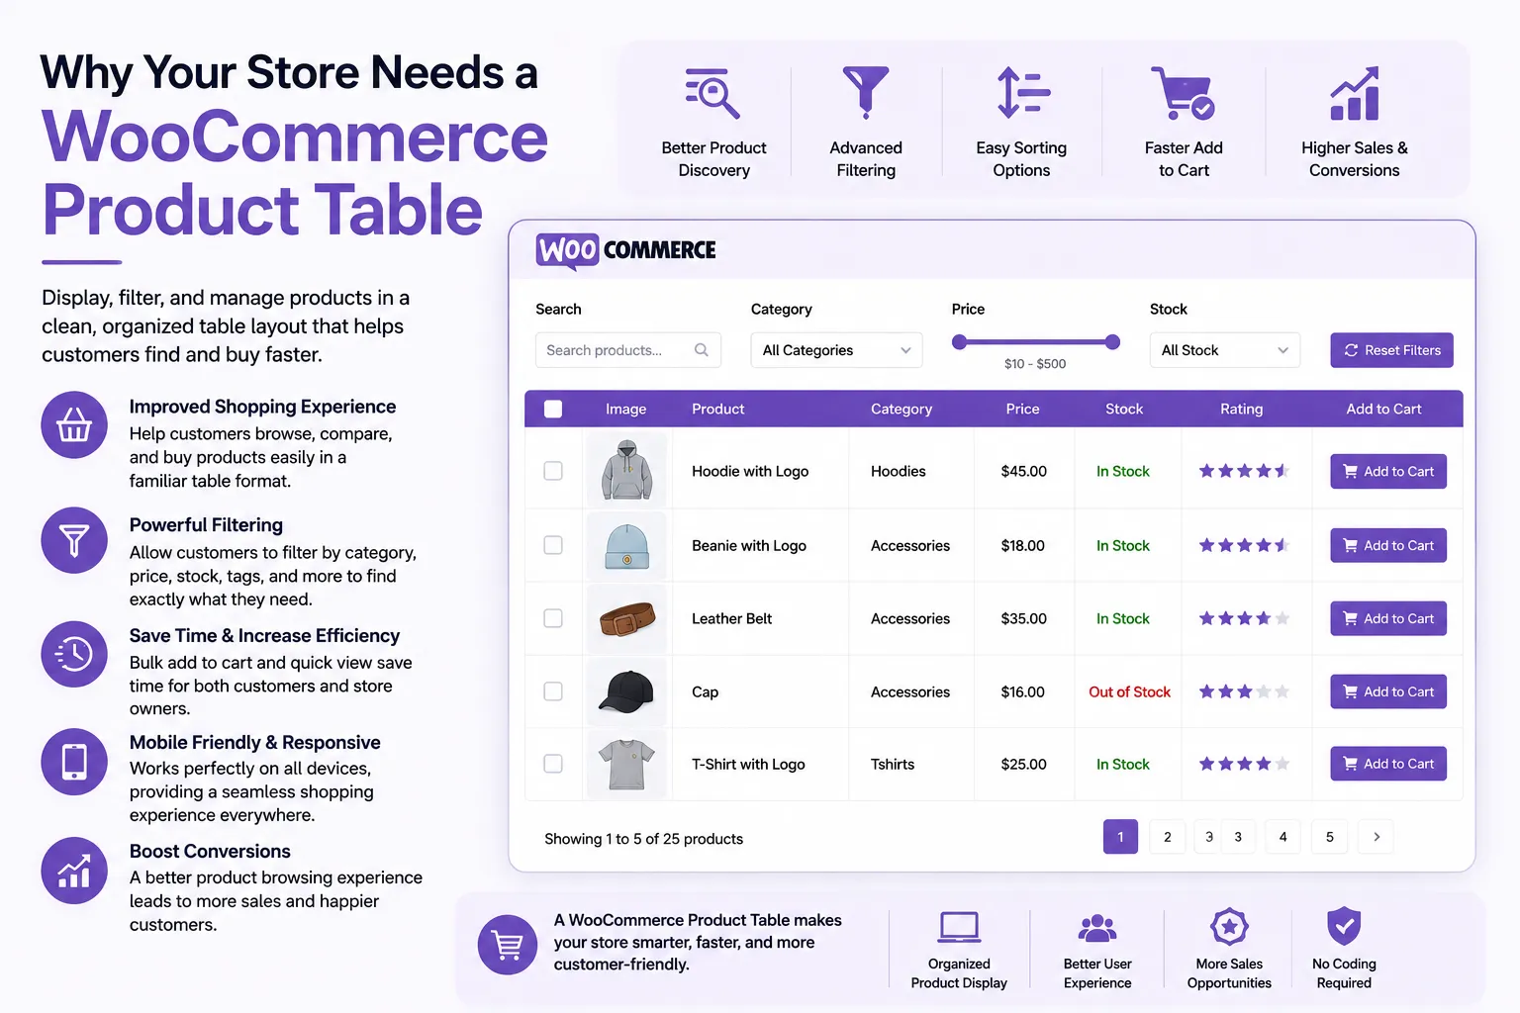Viewport: 1520px width, 1013px height.
Task: Click the 'Tshirts' category cell
Action: pos(893,764)
